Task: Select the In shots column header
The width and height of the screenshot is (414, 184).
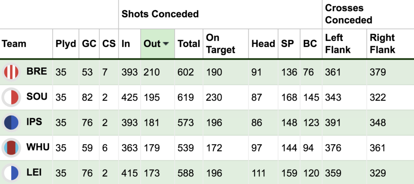Action: (126, 43)
